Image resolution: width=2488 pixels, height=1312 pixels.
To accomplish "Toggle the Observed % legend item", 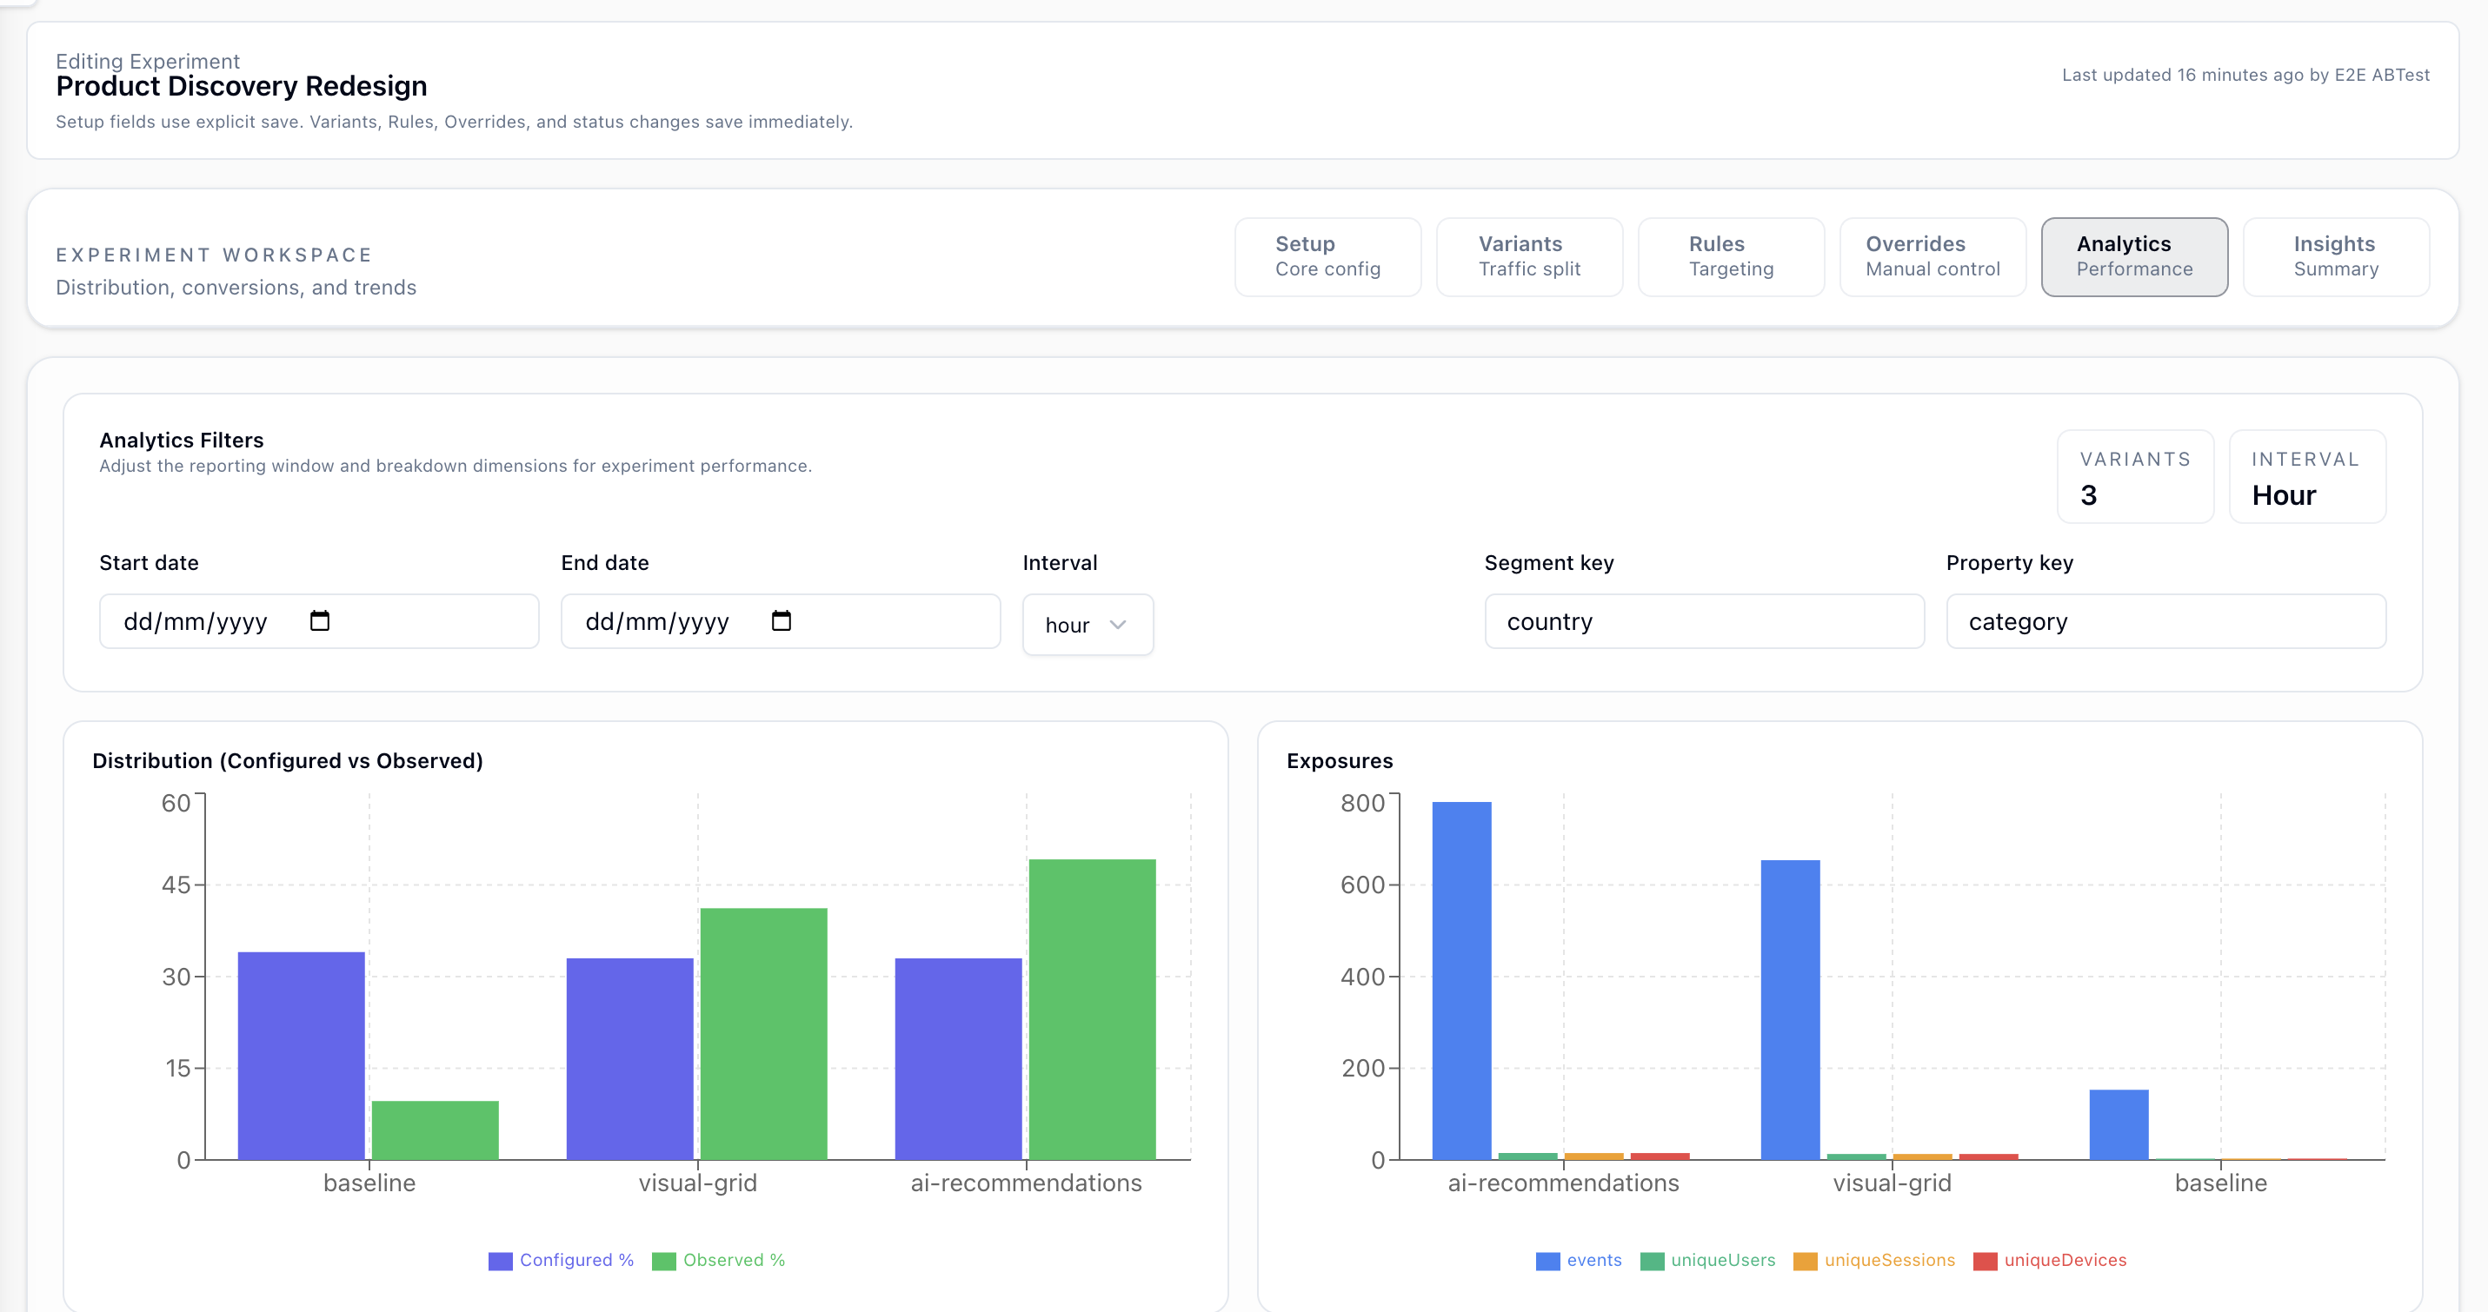I will pos(720,1260).
